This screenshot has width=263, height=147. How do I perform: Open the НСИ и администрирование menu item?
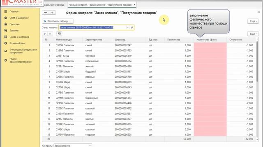[21, 60]
